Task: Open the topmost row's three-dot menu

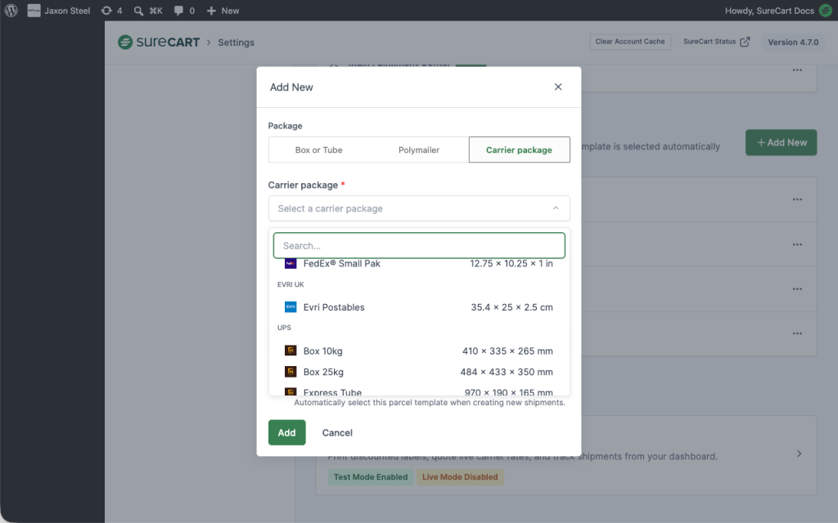Action: pos(797,70)
